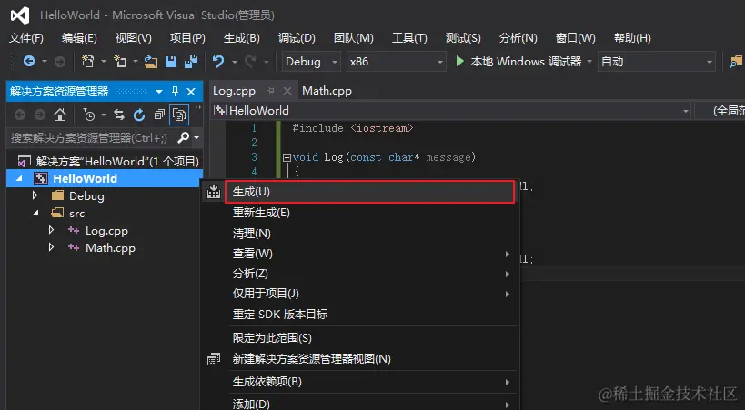Collapse the void Log function at line 3
745x410 pixels.
coord(287,157)
